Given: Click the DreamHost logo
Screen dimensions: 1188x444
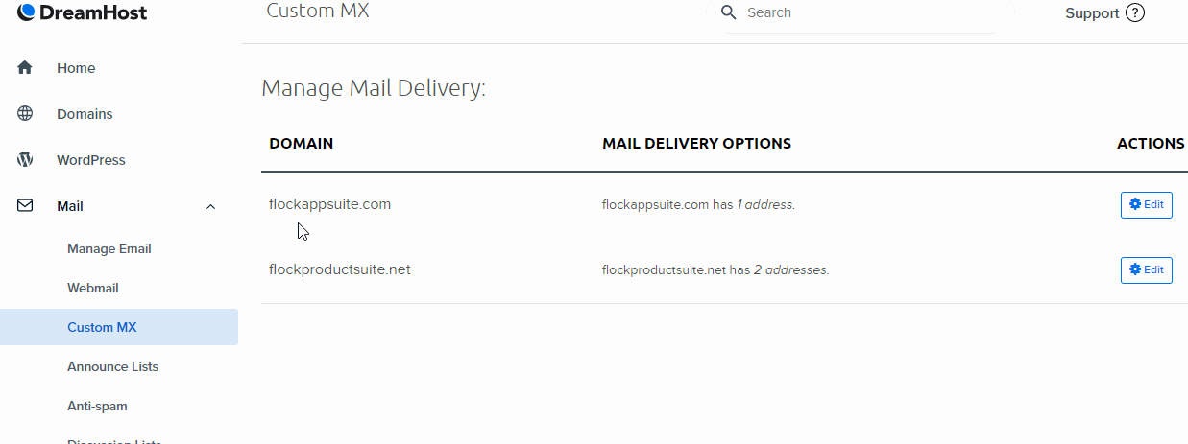Looking at the screenshot, I should (83, 12).
